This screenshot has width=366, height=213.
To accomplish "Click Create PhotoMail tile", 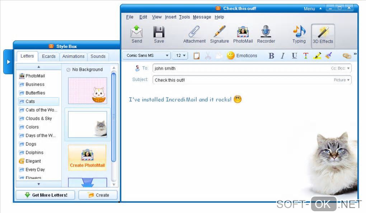I will click(87, 158).
